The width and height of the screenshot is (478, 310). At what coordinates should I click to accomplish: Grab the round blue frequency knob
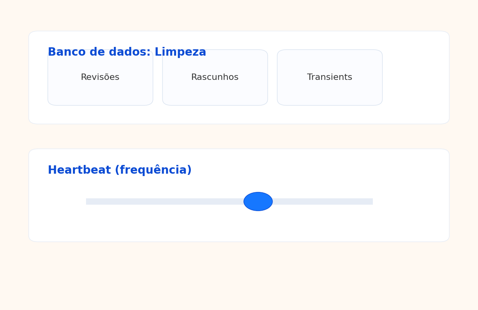click(x=258, y=201)
